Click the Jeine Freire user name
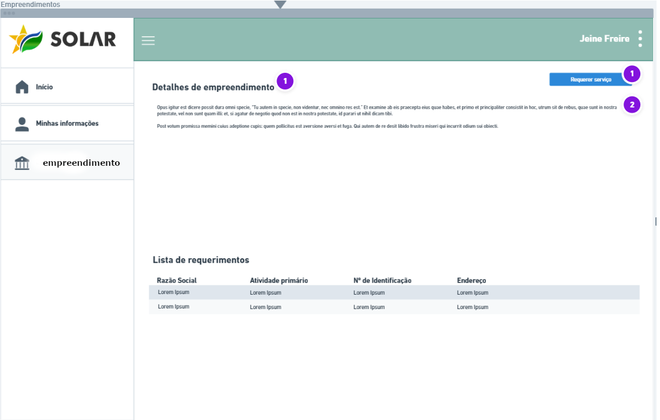The image size is (660, 420). click(604, 39)
